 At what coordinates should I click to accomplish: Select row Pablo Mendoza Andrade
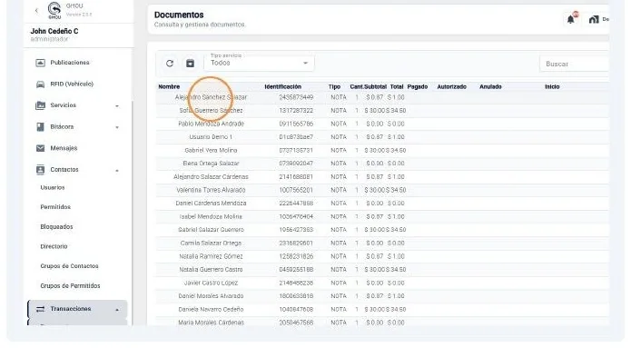pos(382,124)
